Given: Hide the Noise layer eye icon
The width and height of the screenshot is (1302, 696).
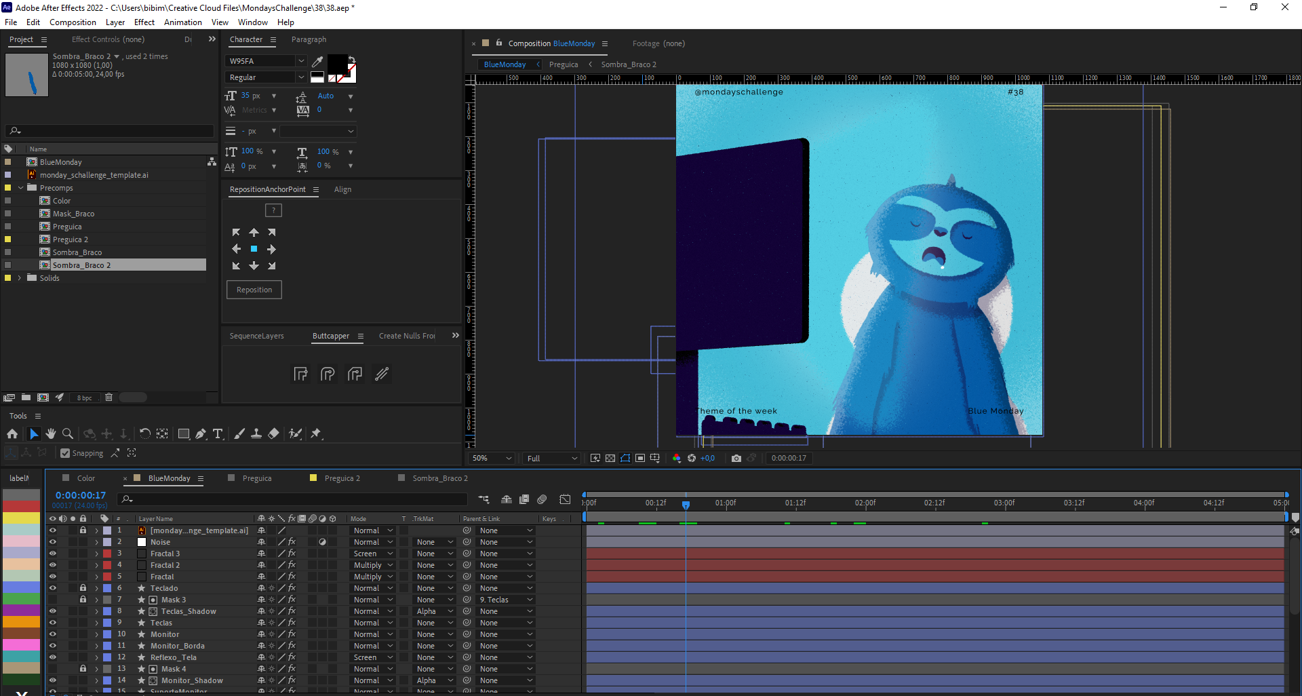Looking at the screenshot, I should pyautogui.click(x=52, y=542).
